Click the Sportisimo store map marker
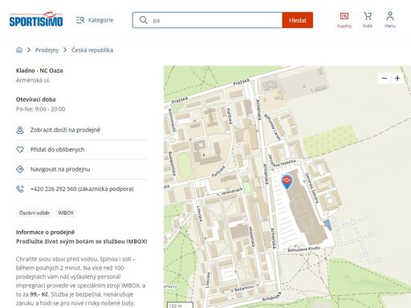This screenshot has height=308, width=411. tap(287, 181)
